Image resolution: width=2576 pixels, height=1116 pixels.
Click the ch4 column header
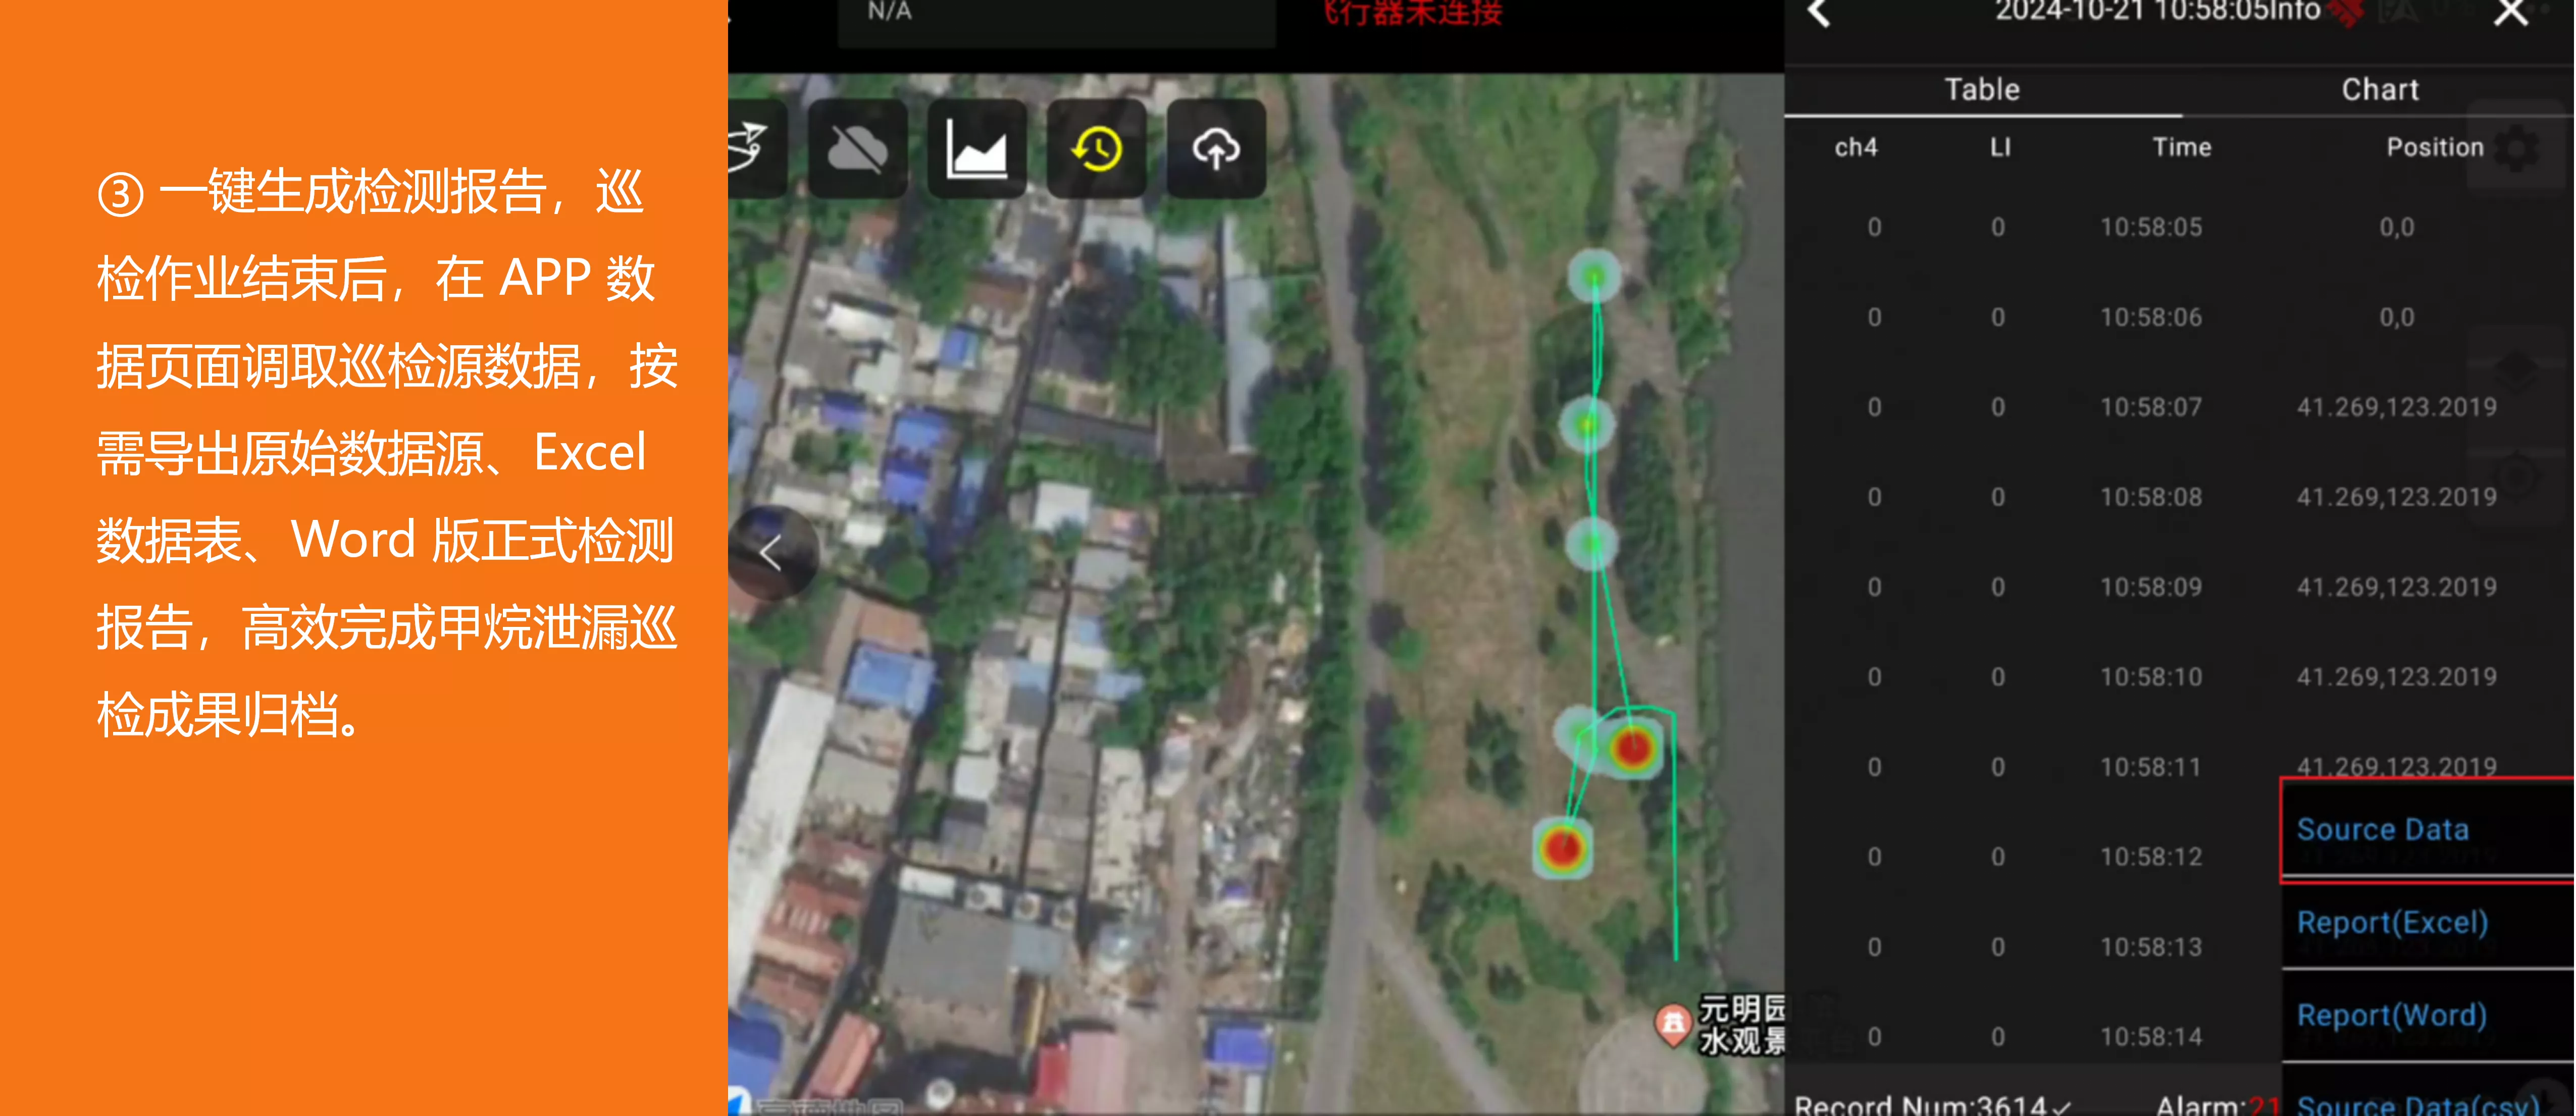click(1856, 148)
